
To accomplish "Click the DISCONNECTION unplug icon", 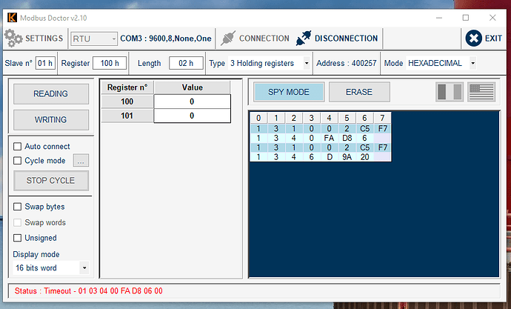I will pos(304,38).
